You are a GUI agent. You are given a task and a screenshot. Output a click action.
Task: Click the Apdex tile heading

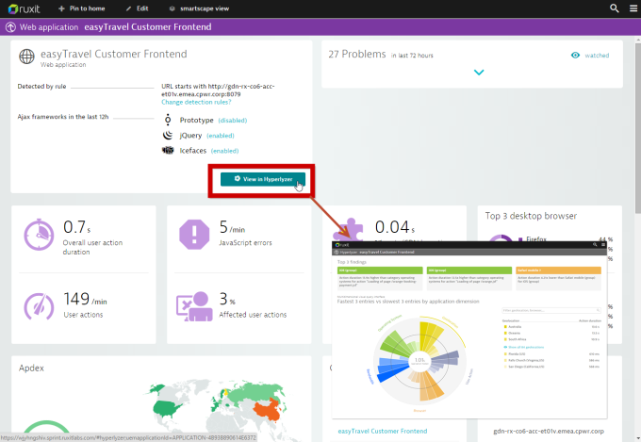tap(31, 368)
